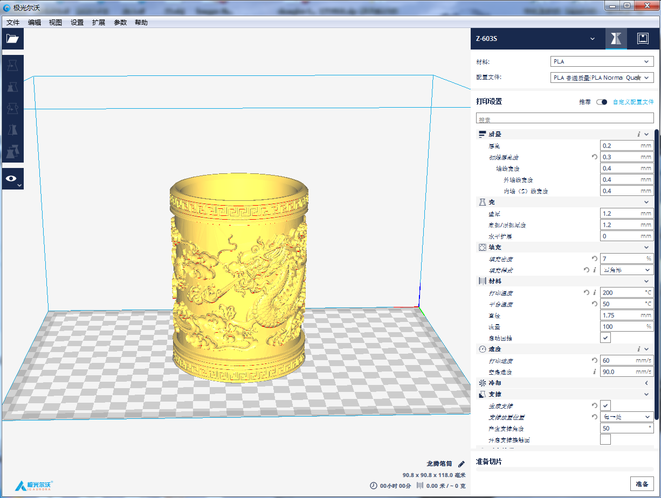The height and width of the screenshot is (498, 661).
Task: Select the Mirror model tool
Action: (12, 130)
